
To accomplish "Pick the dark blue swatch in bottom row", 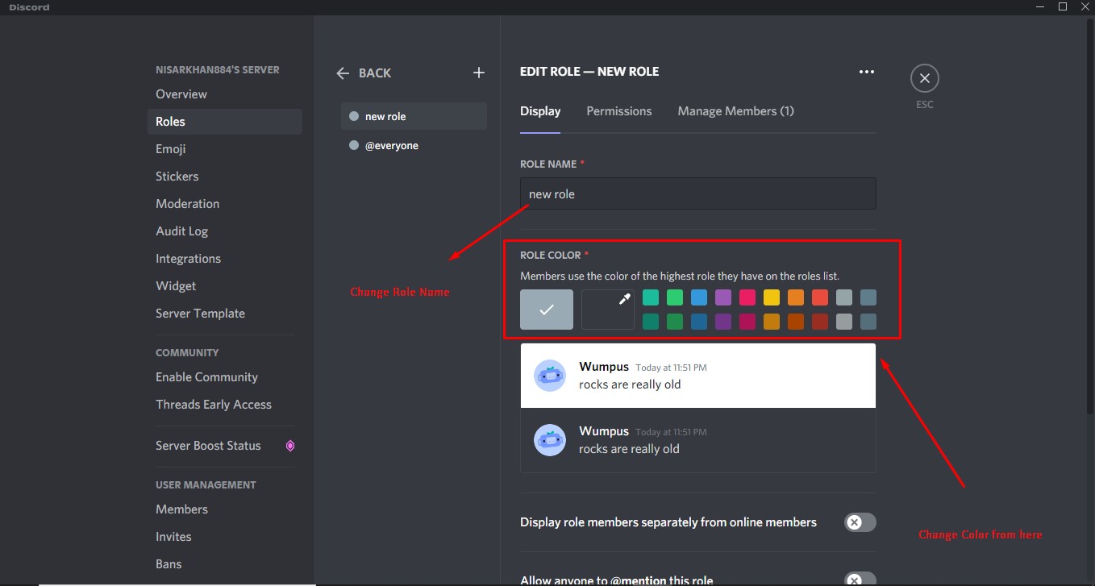I will tap(699, 322).
